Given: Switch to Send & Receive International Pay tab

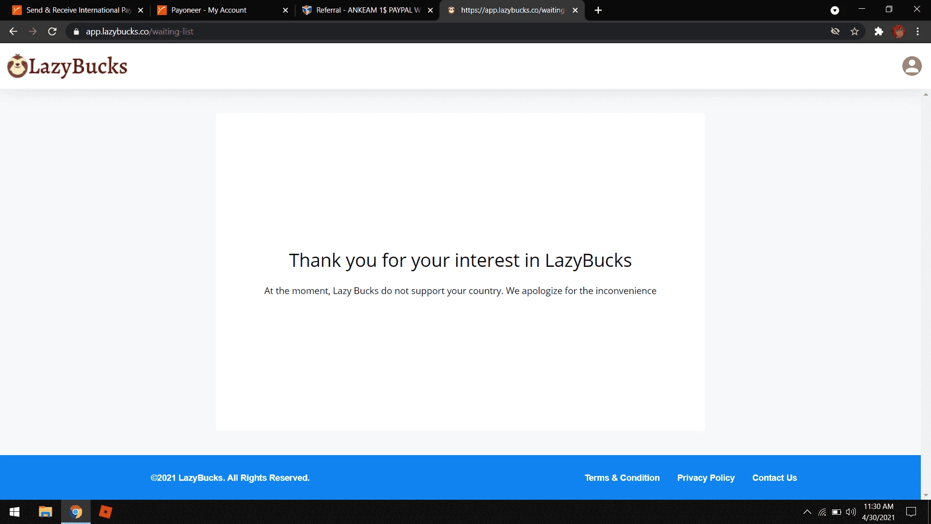Looking at the screenshot, I should click(x=78, y=10).
